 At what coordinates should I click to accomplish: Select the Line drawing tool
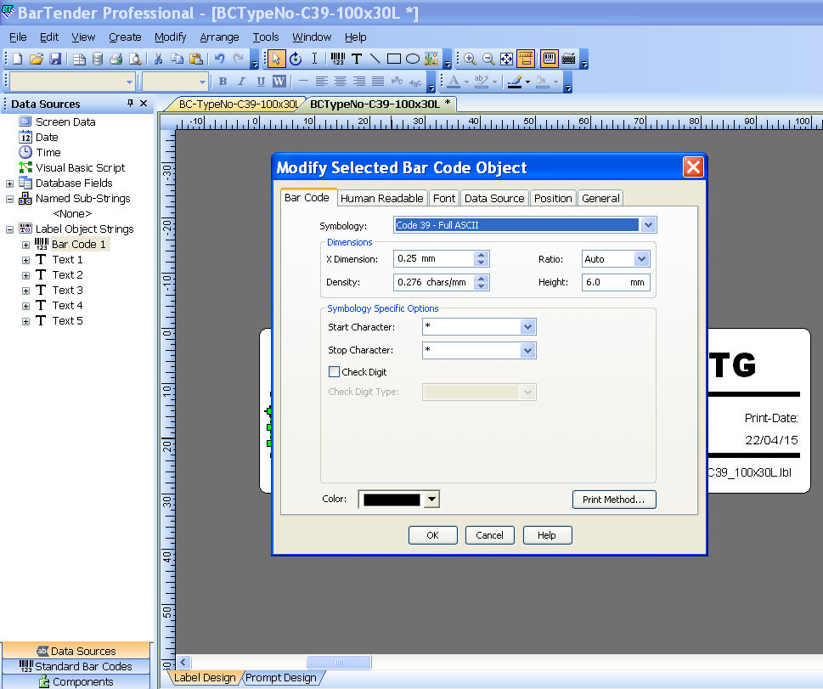[375, 59]
